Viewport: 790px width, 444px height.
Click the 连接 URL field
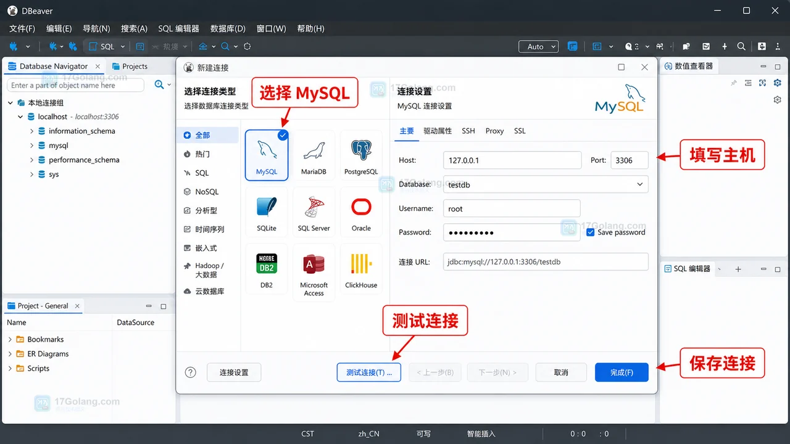tap(546, 261)
